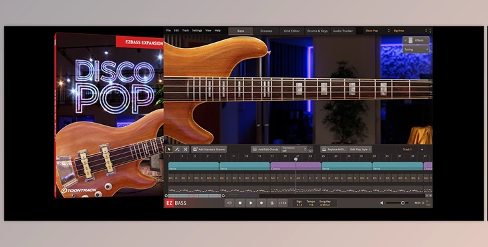This screenshot has width=488, height=247.
Task: Click the Disco Pop box art image
Action: 109,115
